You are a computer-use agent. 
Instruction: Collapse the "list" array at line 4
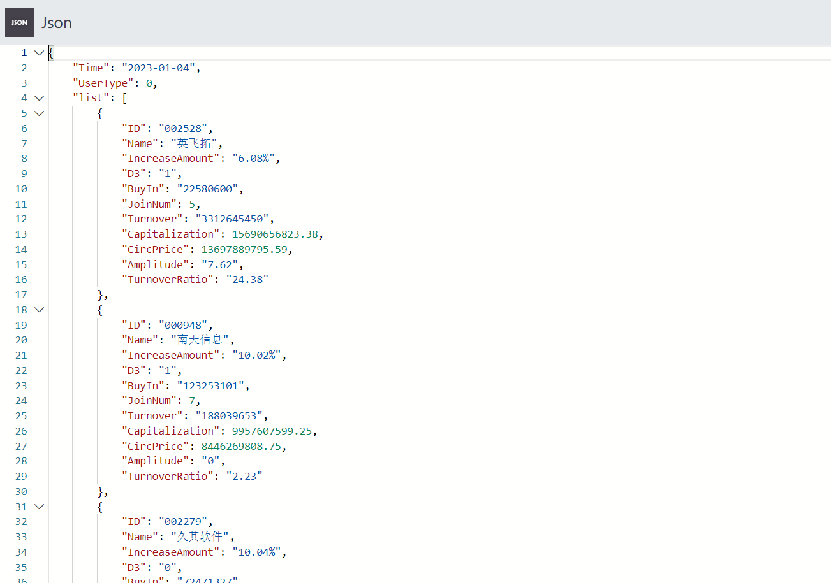[39, 97]
